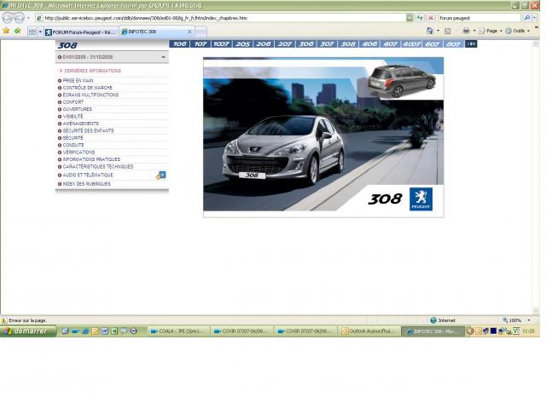Screen dimensions: 546x409
Task: Click the Erreur sur la page status text
Action: pos(27,320)
